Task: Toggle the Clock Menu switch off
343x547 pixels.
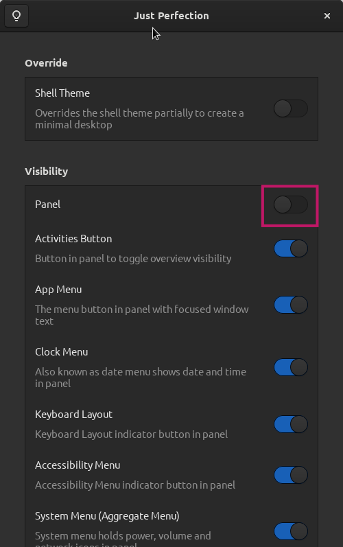Action: click(x=291, y=367)
